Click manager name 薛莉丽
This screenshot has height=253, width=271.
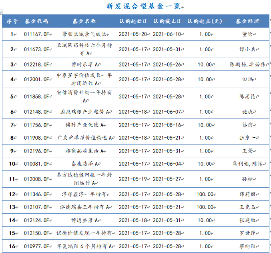(x=247, y=195)
